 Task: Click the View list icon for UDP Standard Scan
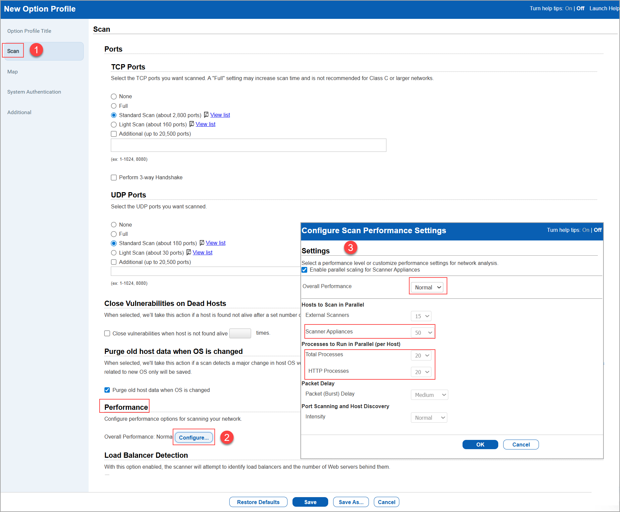point(202,243)
